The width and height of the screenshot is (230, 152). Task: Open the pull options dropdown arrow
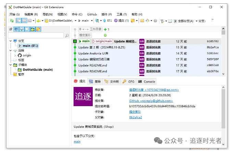pos(101,21)
